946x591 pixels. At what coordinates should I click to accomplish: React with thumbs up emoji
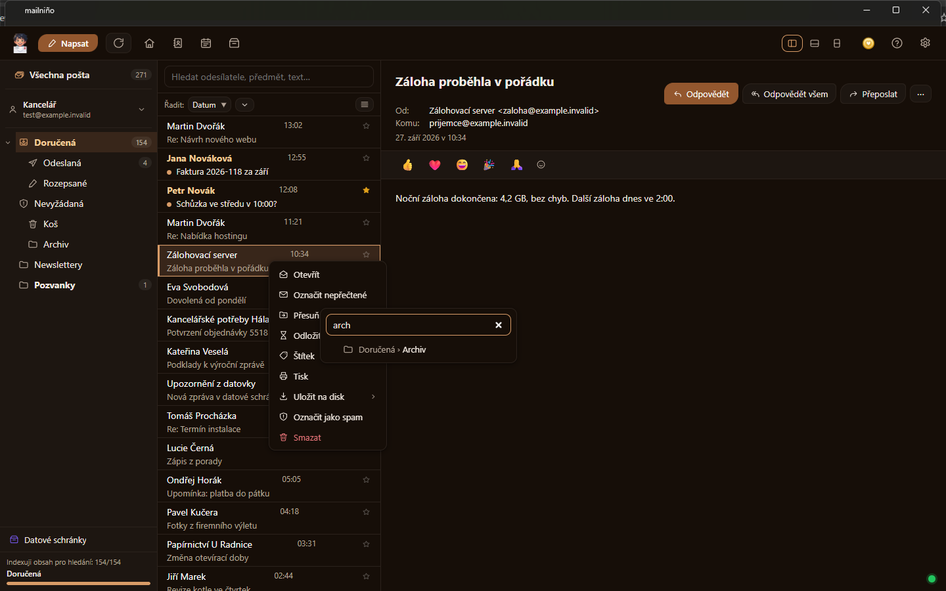coord(407,165)
